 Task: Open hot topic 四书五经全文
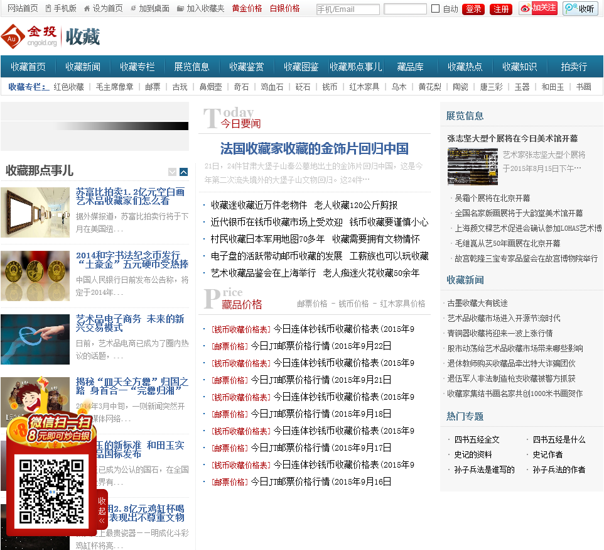[x=477, y=440]
